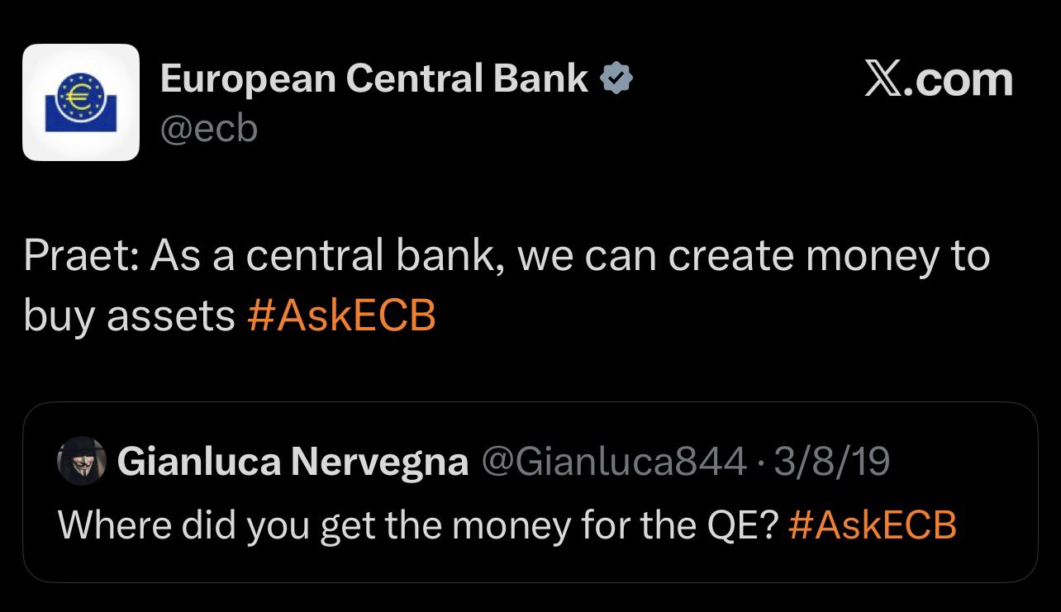The width and height of the screenshot is (1061, 612).
Task: Open the #AskECB hashtag in the ECB's reply
Action: click(x=341, y=316)
